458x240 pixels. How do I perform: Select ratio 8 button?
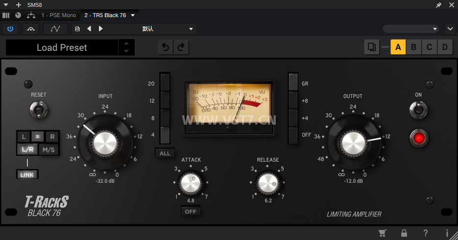(x=165, y=118)
